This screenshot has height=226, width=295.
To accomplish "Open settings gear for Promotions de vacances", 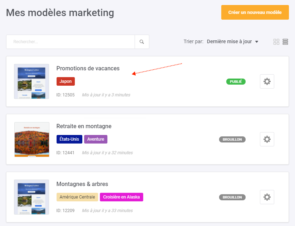I will [267, 81].
